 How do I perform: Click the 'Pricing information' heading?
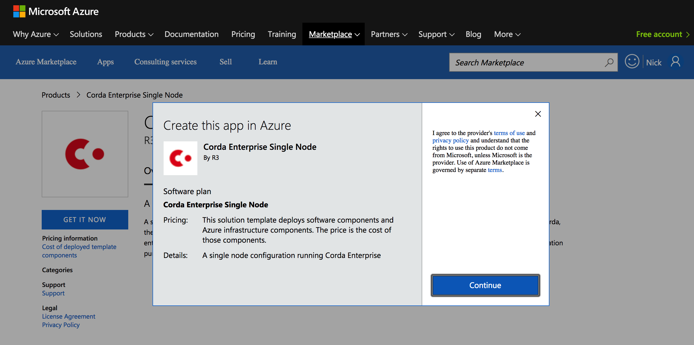pyautogui.click(x=69, y=238)
